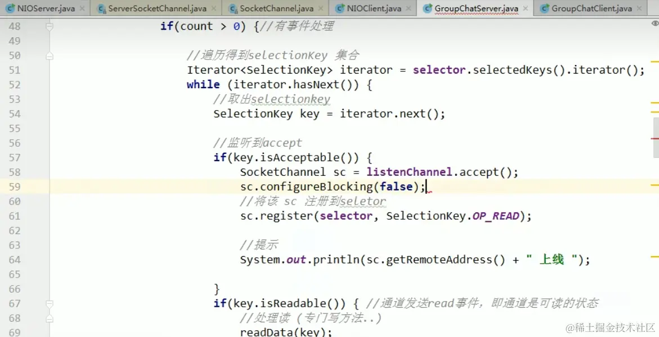
Task: Click 'configureBlocking' on line 59
Action: tap(316, 187)
